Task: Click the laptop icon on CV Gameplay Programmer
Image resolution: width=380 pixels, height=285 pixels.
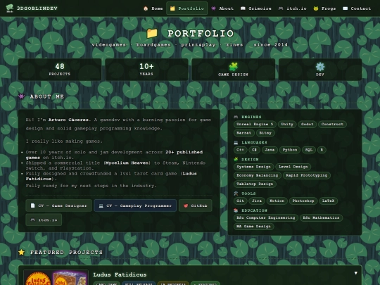Action: (101, 205)
